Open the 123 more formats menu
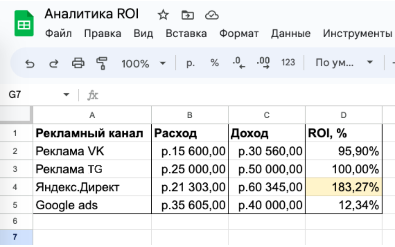Screen dimensions: 395x247 [288, 63]
